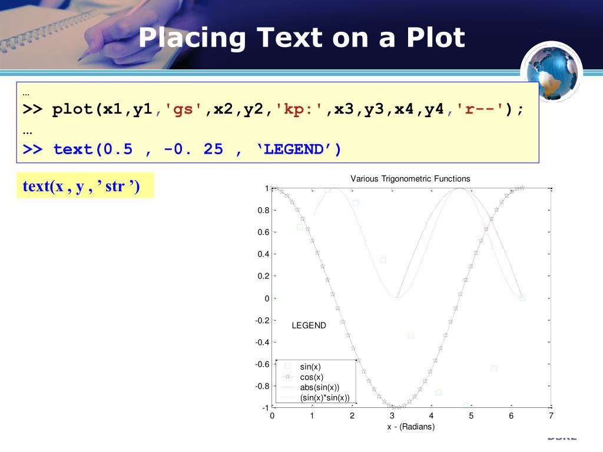Image resolution: width=603 pixels, height=452 pixels.
Task: Click the y-axis tick label 0.2
Action: (x=263, y=276)
